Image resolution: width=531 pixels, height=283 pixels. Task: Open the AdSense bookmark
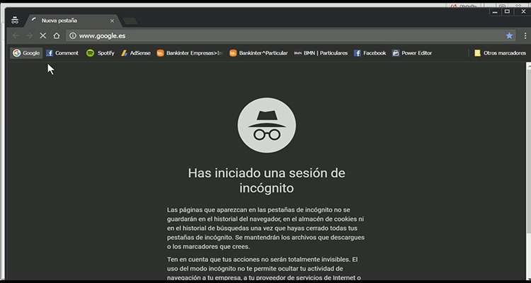point(135,53)
